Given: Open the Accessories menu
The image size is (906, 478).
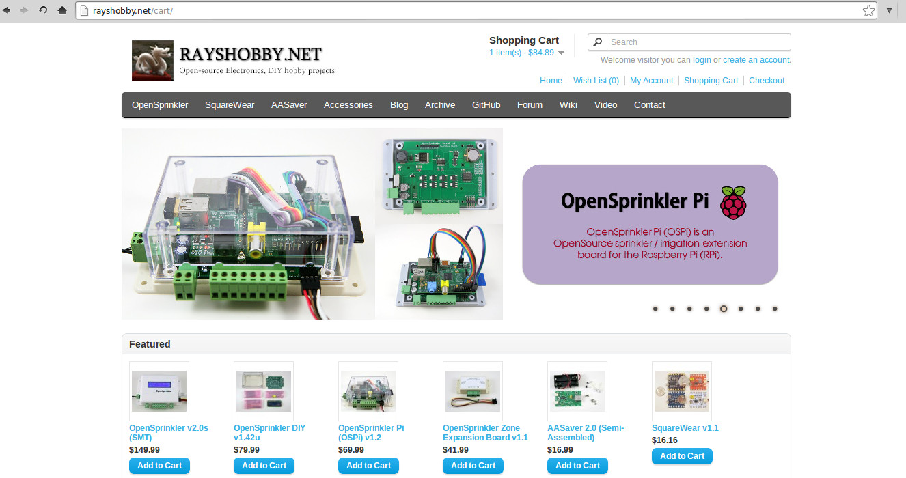Looking at the screenshot, I should coord(348,105).
